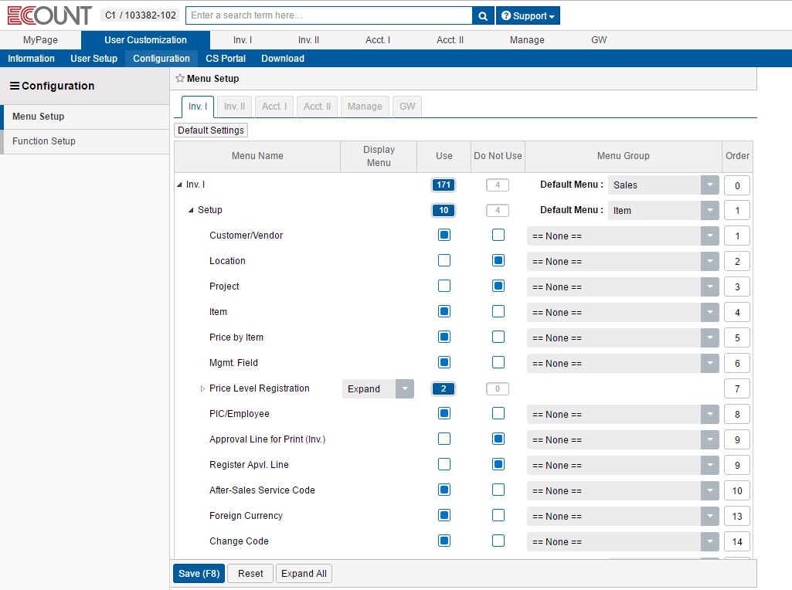The image size is (792, 590).
Task: Open the GW top menu
Action: click(599, 40)
